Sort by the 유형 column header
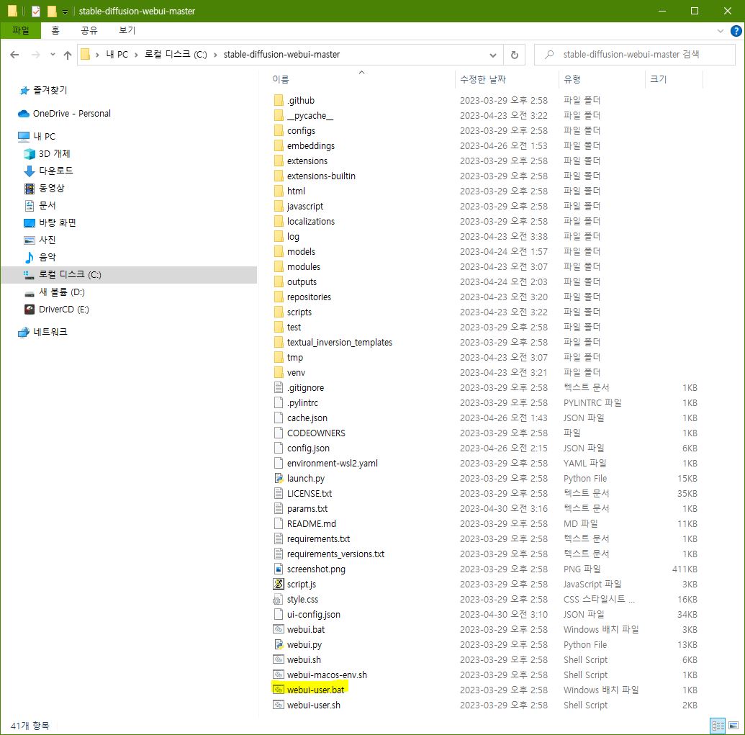Viewport: 745px width, 735px height. (602, 79)
